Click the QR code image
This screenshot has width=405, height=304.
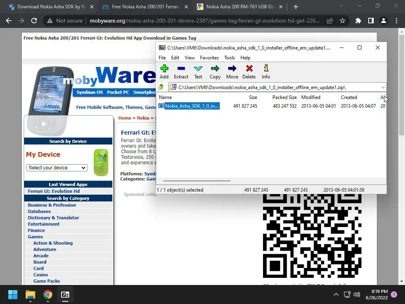pyautogui.click(x=312, y=236)
